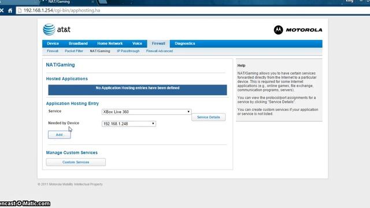Viewport: 370px width, 208px height.
Task: Click the Service Details button
Action: [208, 117]
